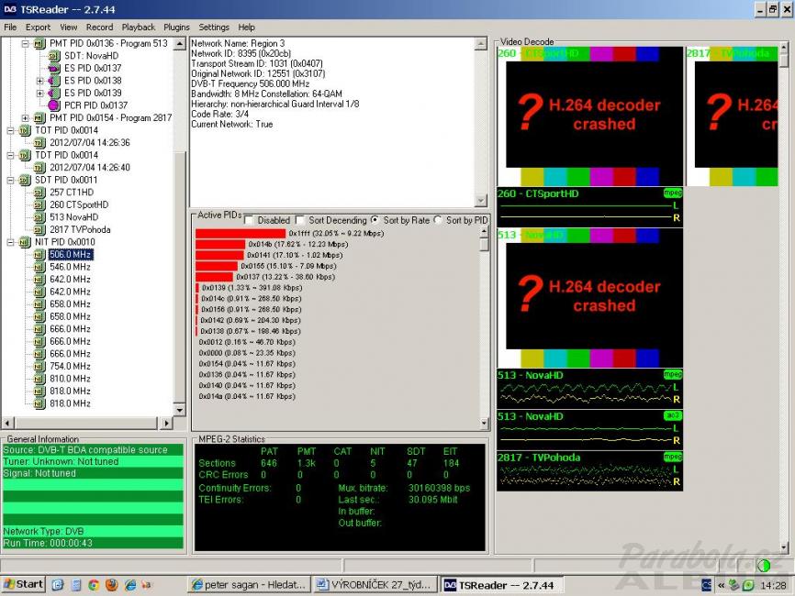
Task: Click the ES PID 0x0139 audio icon
Action: tap(54, 94)
